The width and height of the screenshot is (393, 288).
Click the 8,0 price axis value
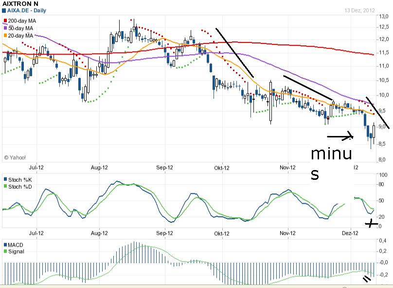[382, 160]
